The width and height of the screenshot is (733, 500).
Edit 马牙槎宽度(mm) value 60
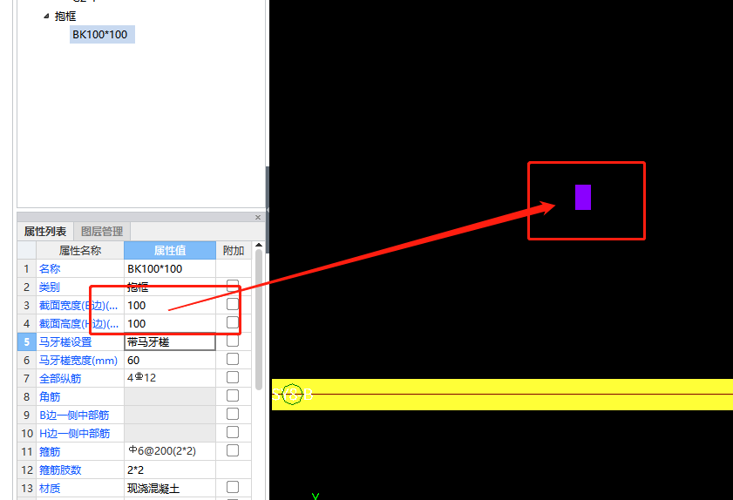tap(170, 361)
